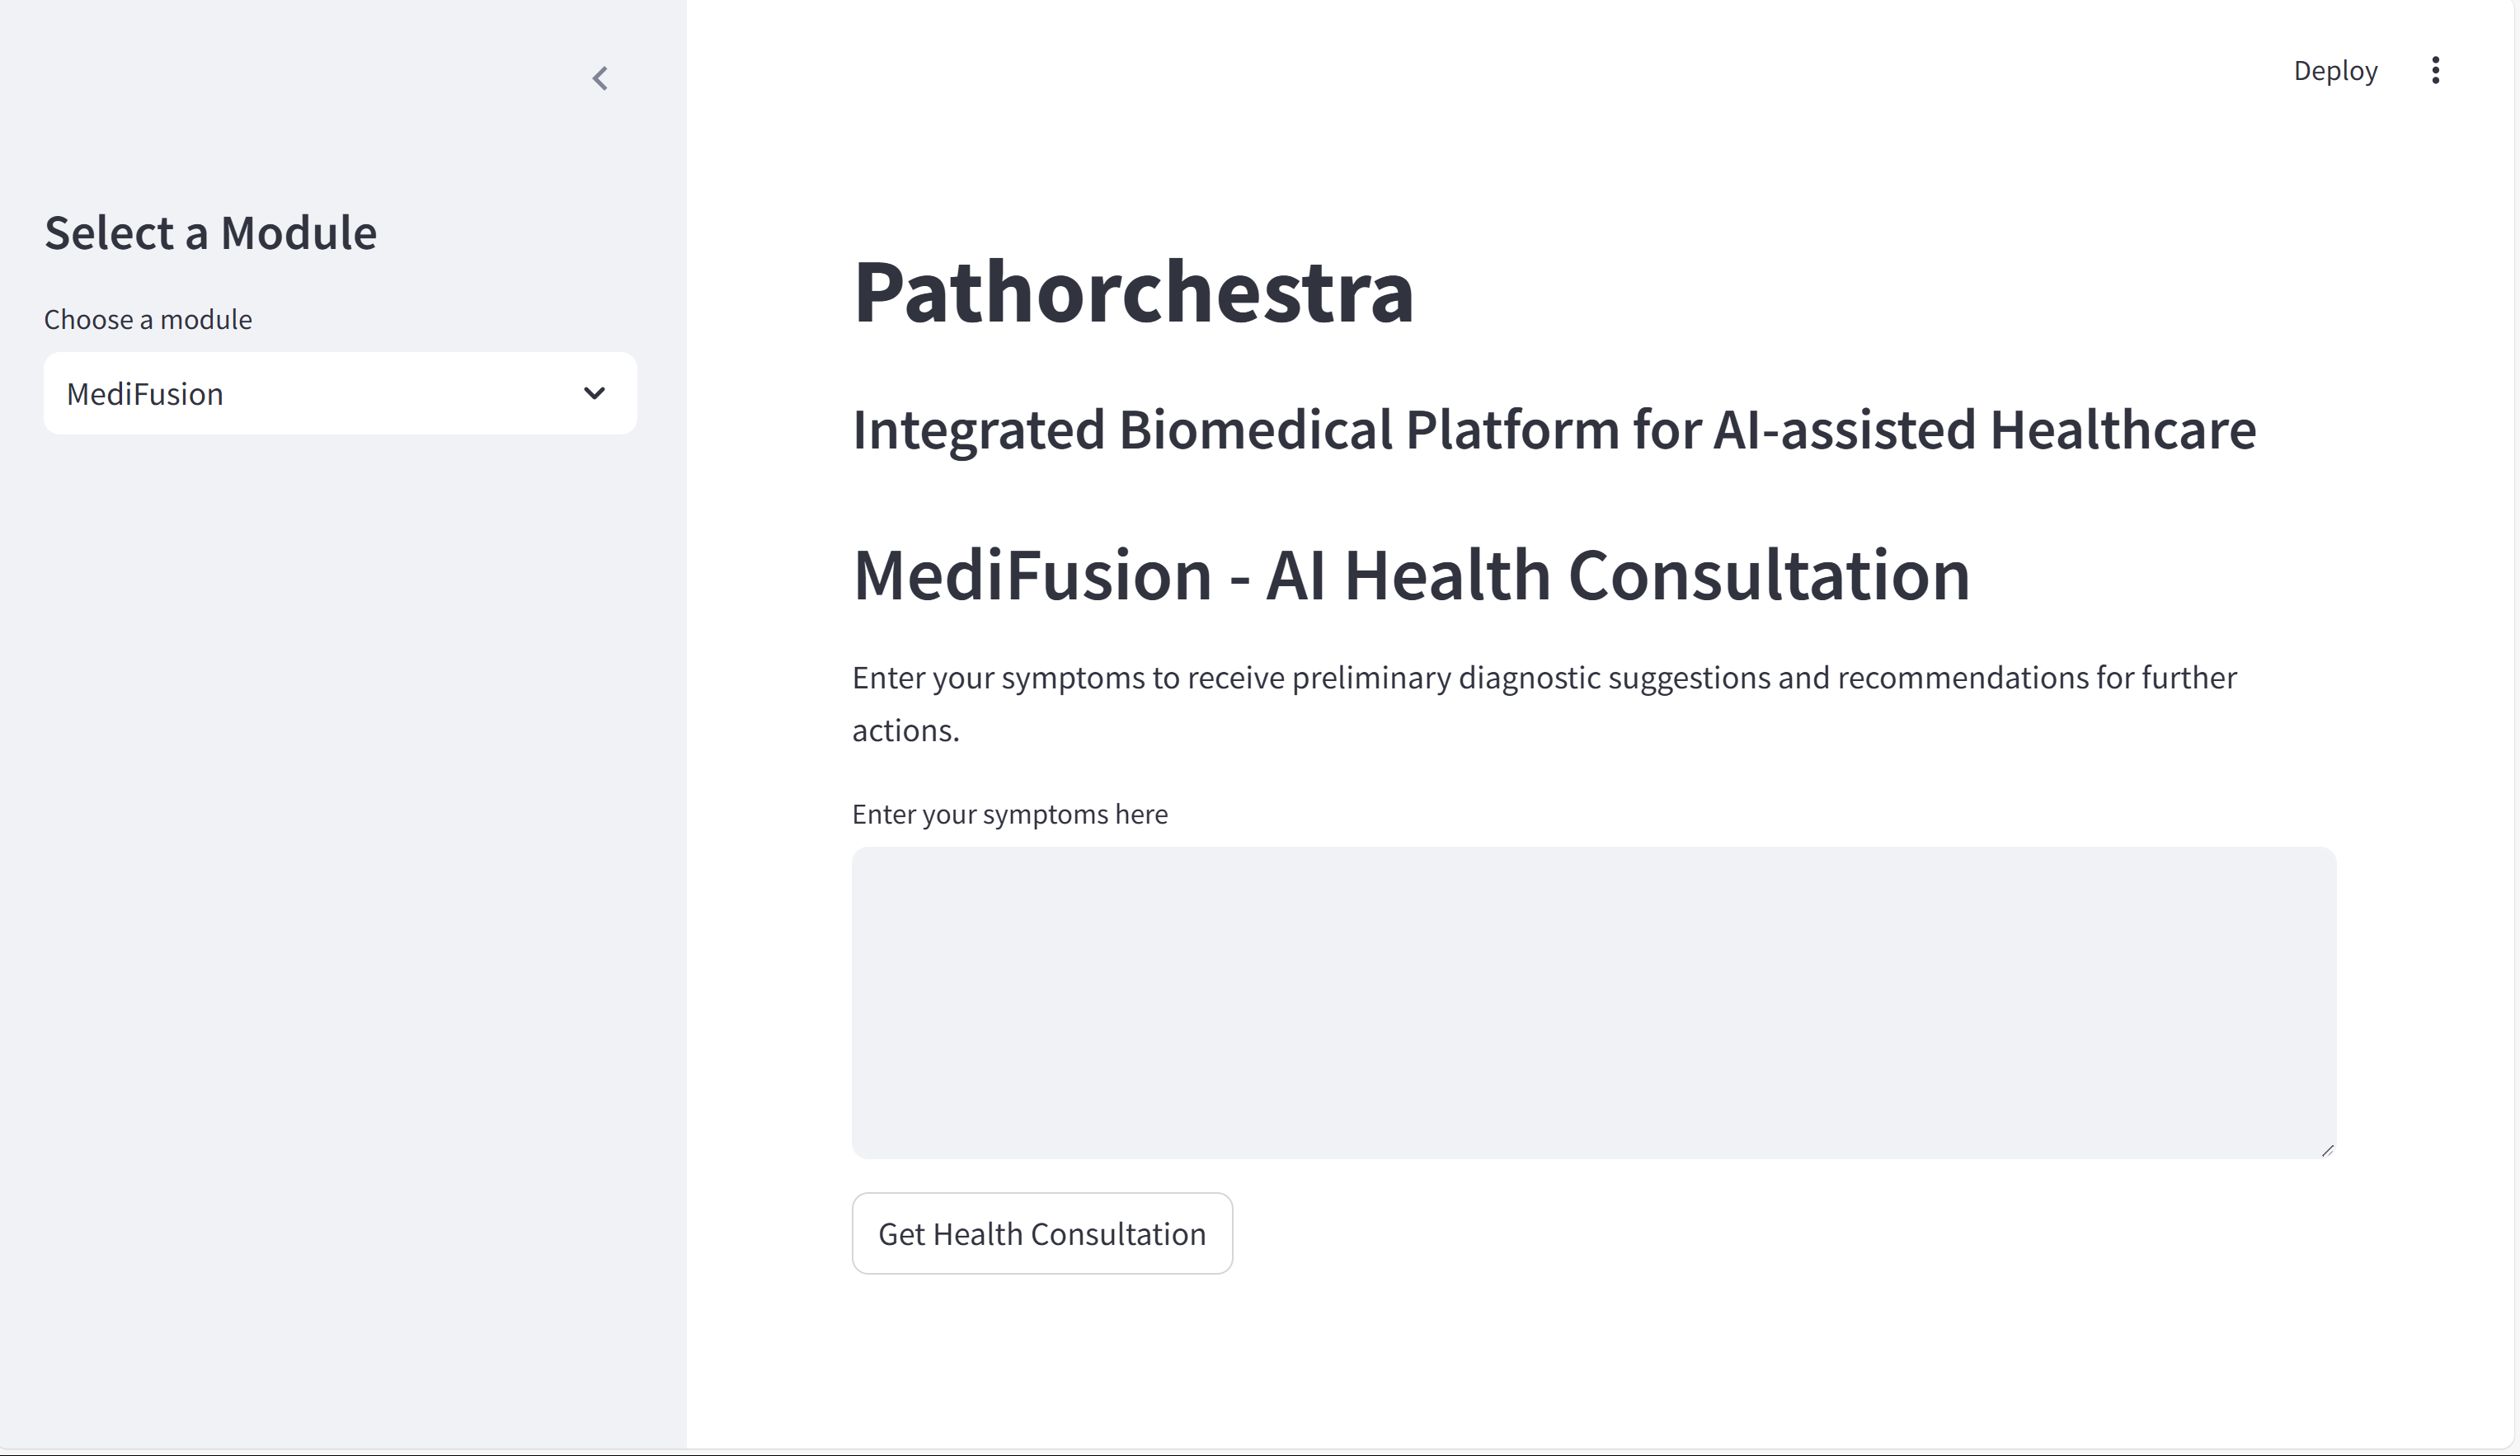
Task: Click the word 'actions.' in the description
Action: pyautogui.click(x=905, y=731)
